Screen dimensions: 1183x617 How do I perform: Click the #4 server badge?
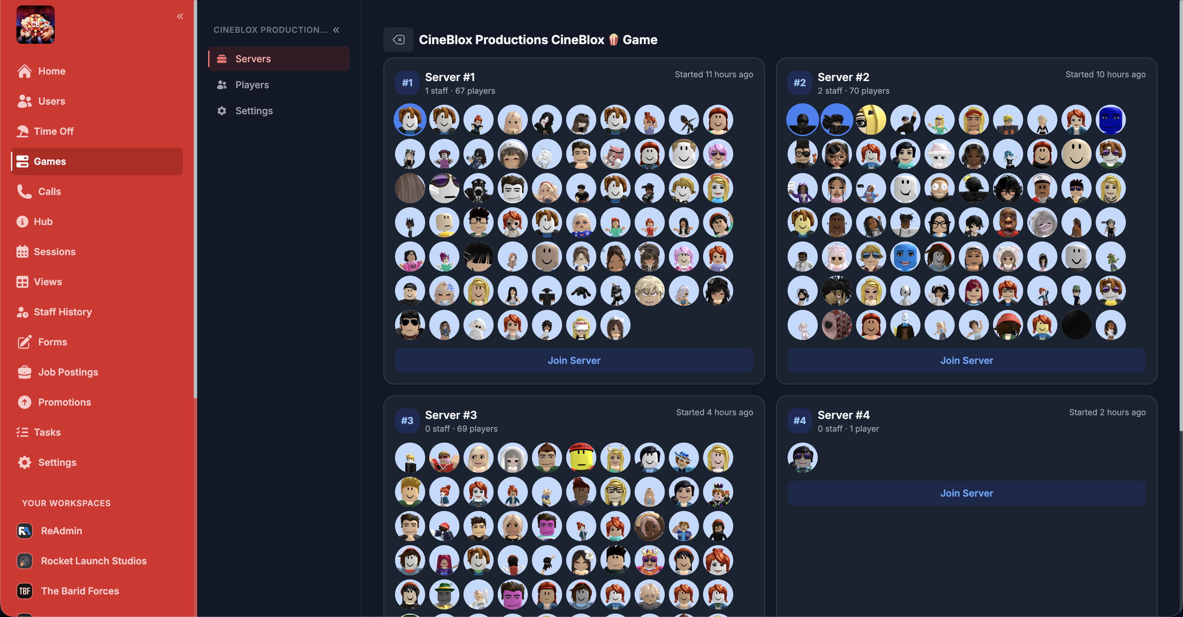click(800, 421)
